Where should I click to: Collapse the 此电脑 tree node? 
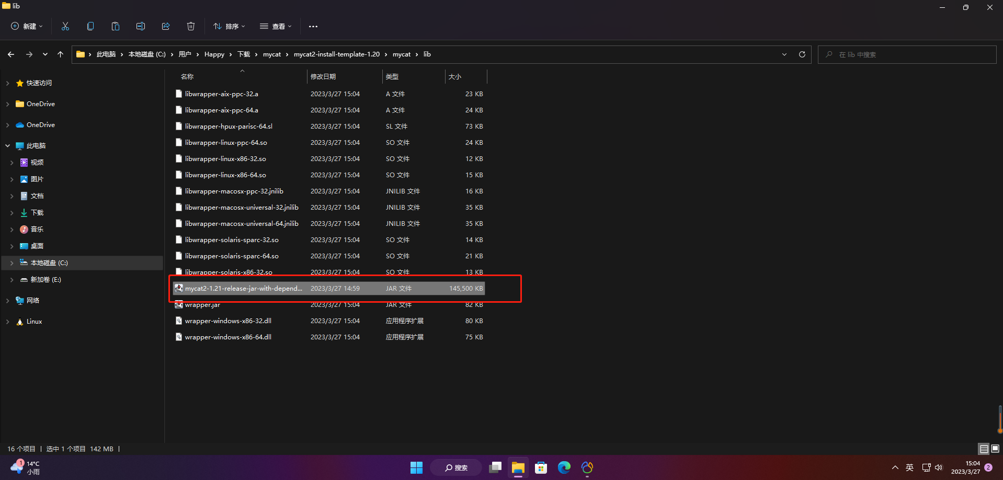tap(7, 146)
